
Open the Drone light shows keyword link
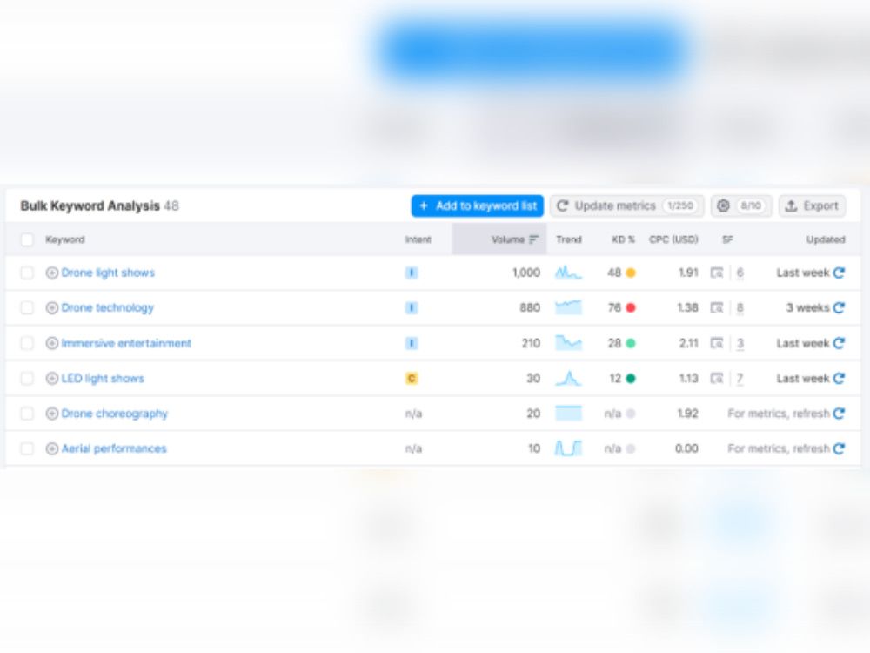click(x=108, y=273)
